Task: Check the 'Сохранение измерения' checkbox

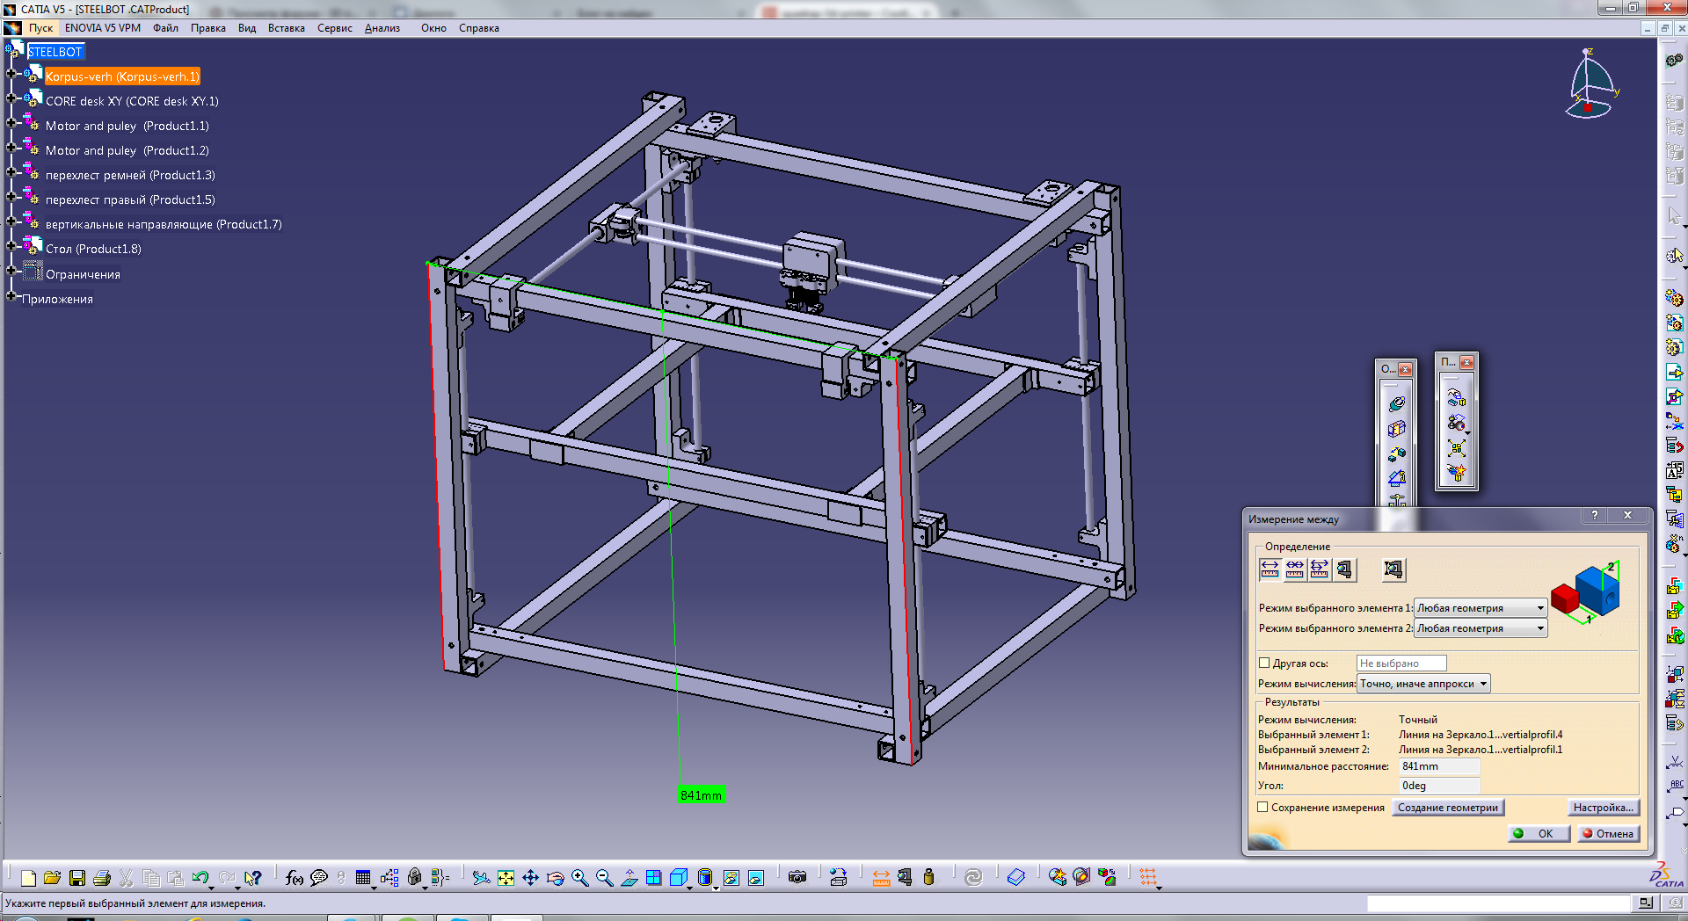Action: (x=1262, y=808)
